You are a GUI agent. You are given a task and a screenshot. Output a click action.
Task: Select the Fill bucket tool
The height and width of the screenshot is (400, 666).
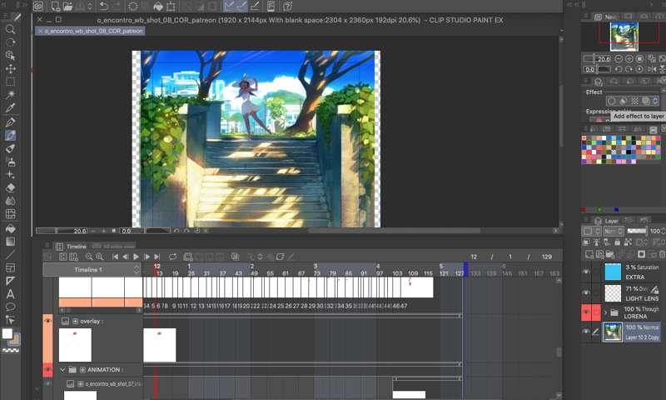(10, 228)
